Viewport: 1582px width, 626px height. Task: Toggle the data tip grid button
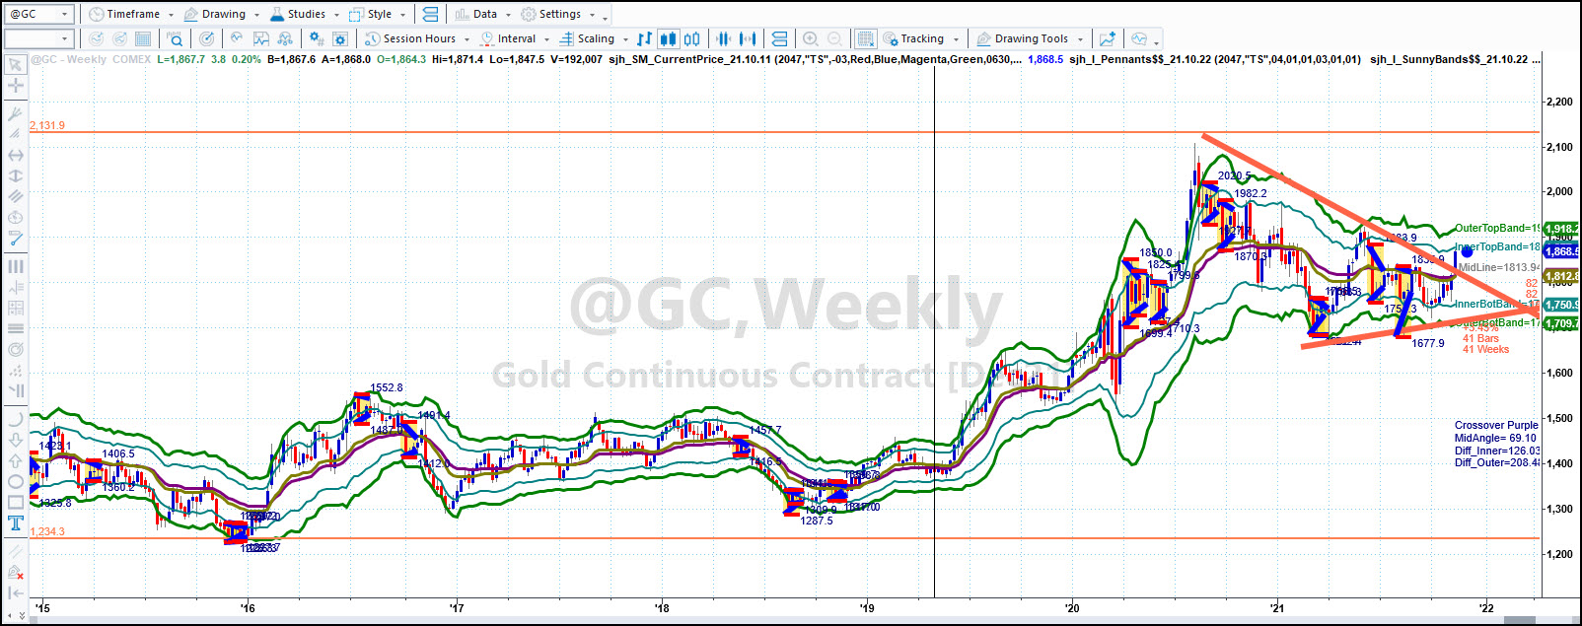[x=865, y=39]
